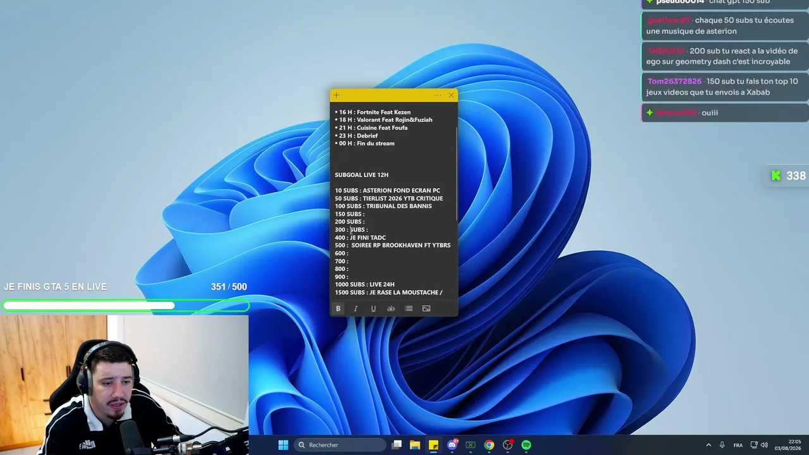809x455 pixels.
Task: Open the Windows Start menu
Action: 283,445
